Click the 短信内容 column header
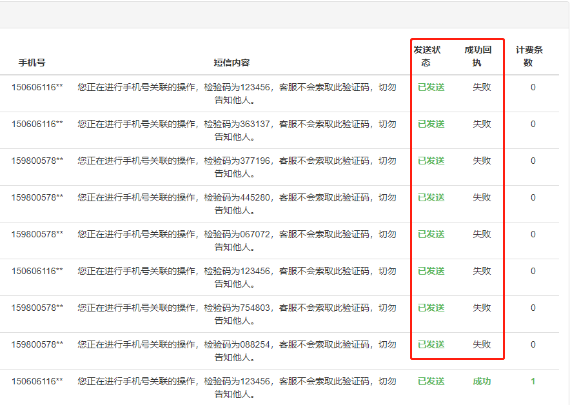This screenshot has height=405, width=570. click(231, 63)
